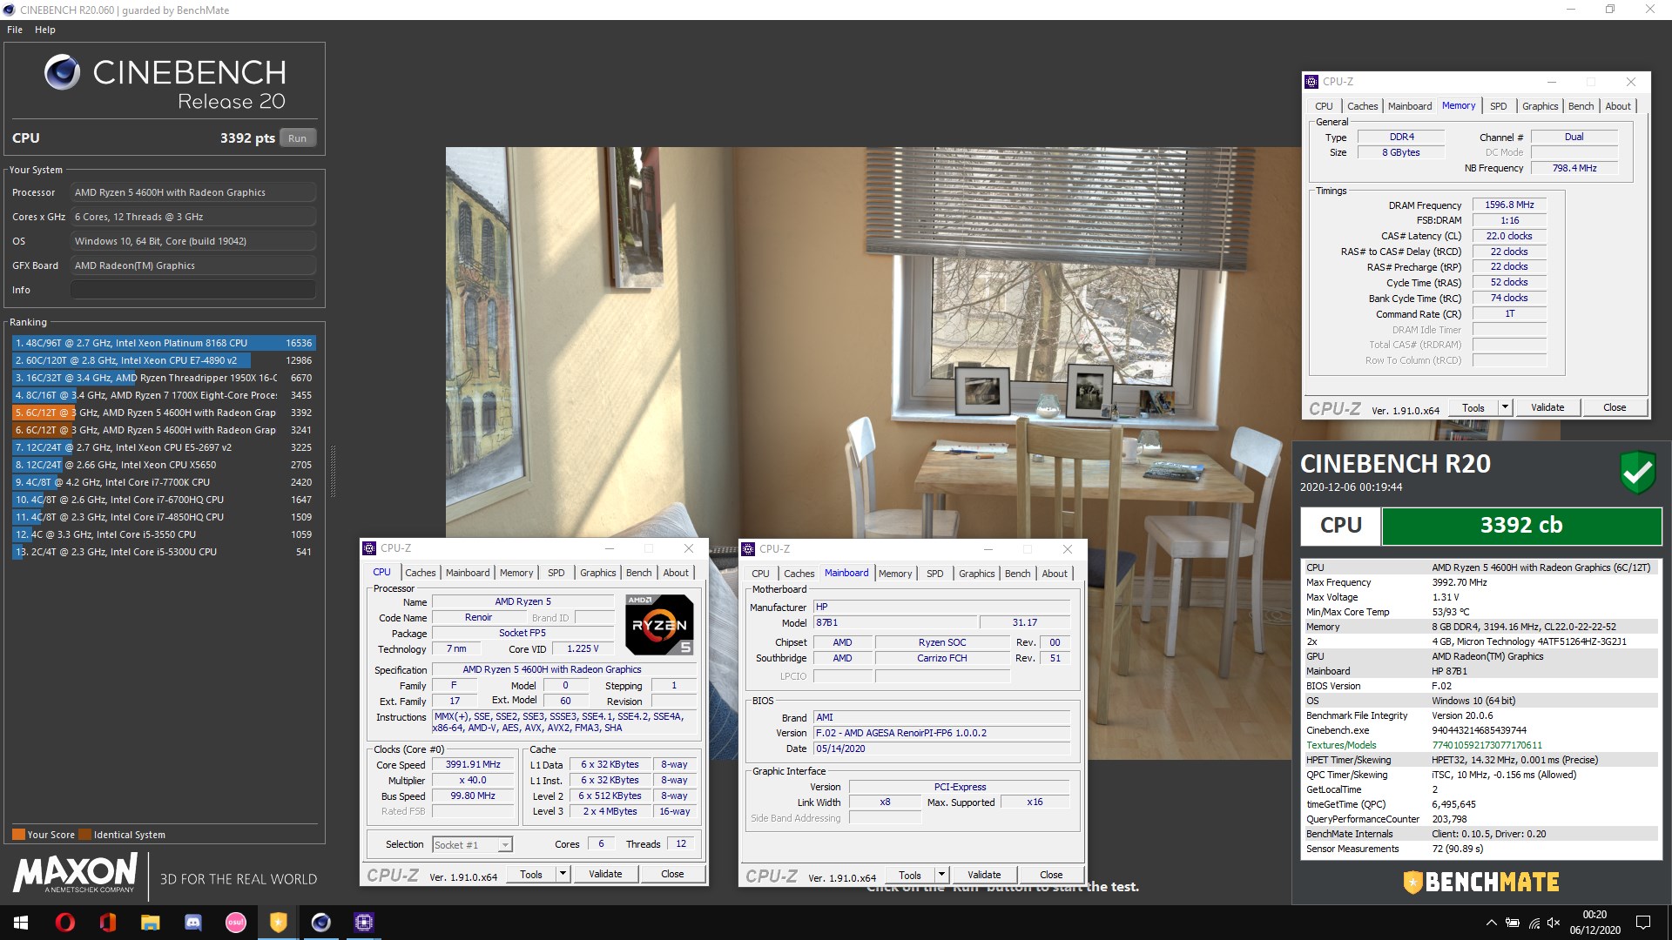
Task: Open the Windows Start menu
Action: click(21, 923)
